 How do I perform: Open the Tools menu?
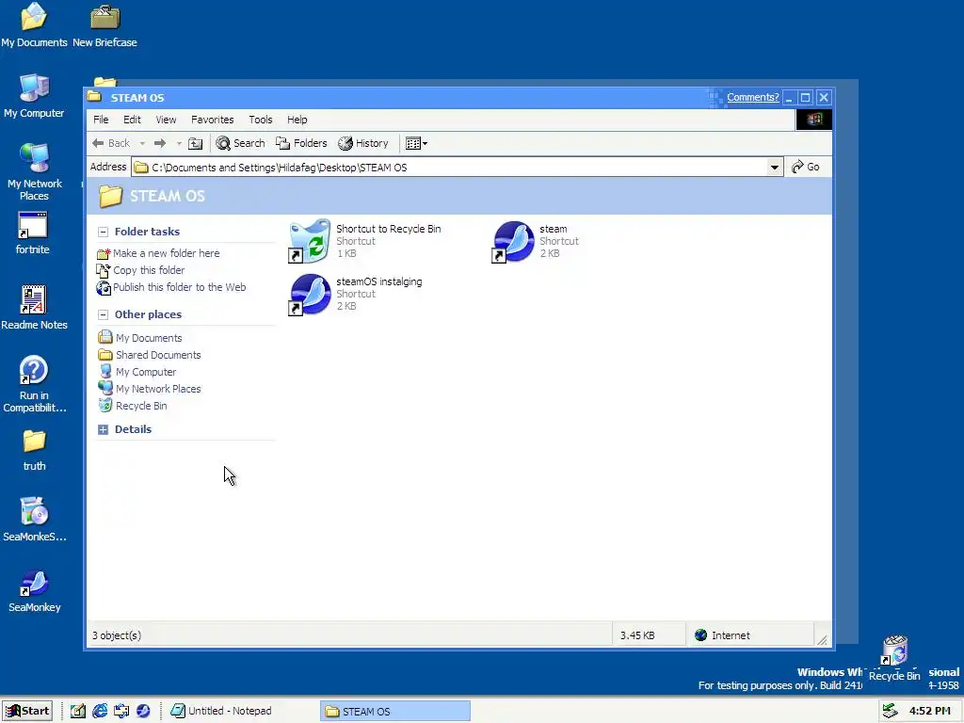[261, 120]
